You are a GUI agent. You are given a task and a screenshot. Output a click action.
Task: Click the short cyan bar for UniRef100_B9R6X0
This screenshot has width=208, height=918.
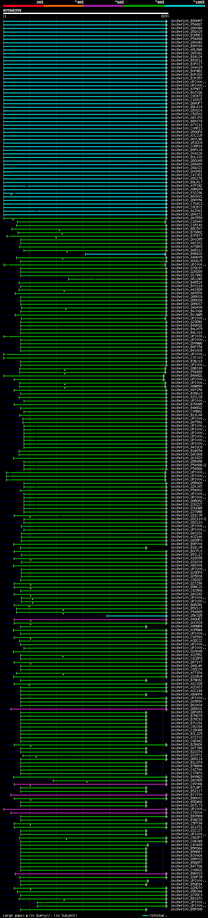(x=125, y=254)
